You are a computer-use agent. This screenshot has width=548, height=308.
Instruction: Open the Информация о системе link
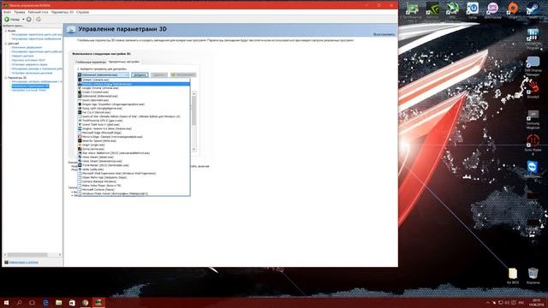(23, 263)
